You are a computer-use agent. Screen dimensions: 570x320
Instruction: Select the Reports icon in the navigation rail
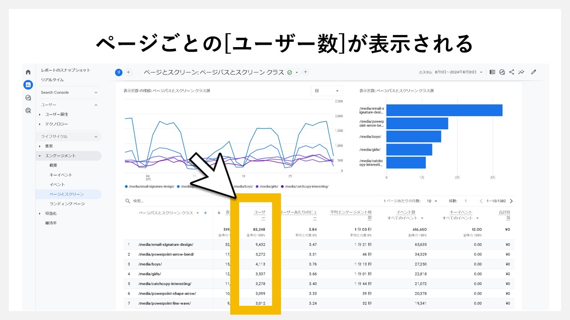28,85
